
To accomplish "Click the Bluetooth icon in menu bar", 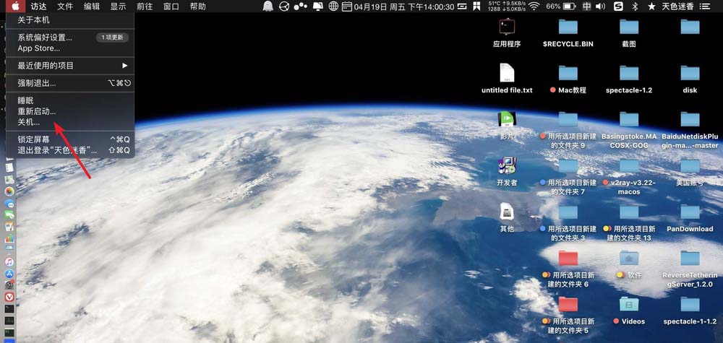I will coord(635,6).
